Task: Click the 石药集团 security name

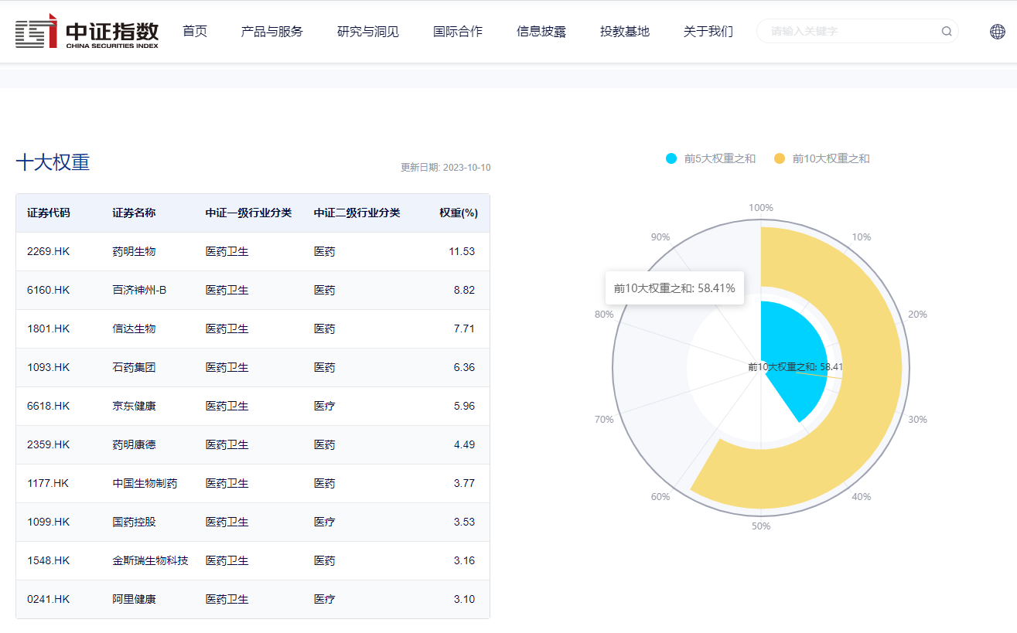Action: pyautogui.click(x=134, y=367)
